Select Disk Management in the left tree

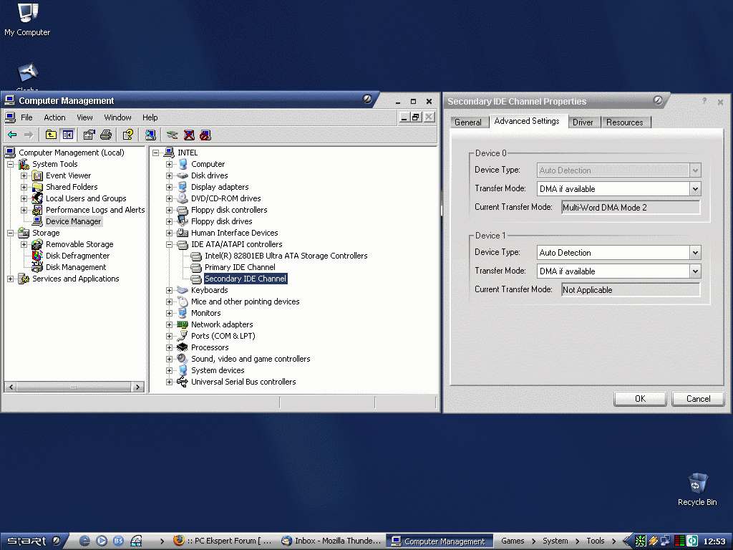click(76, 267)
